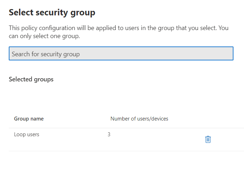Delete Loop users group with trash icon
The width and height of the screenshot is (244, 190).
[208, 139]
